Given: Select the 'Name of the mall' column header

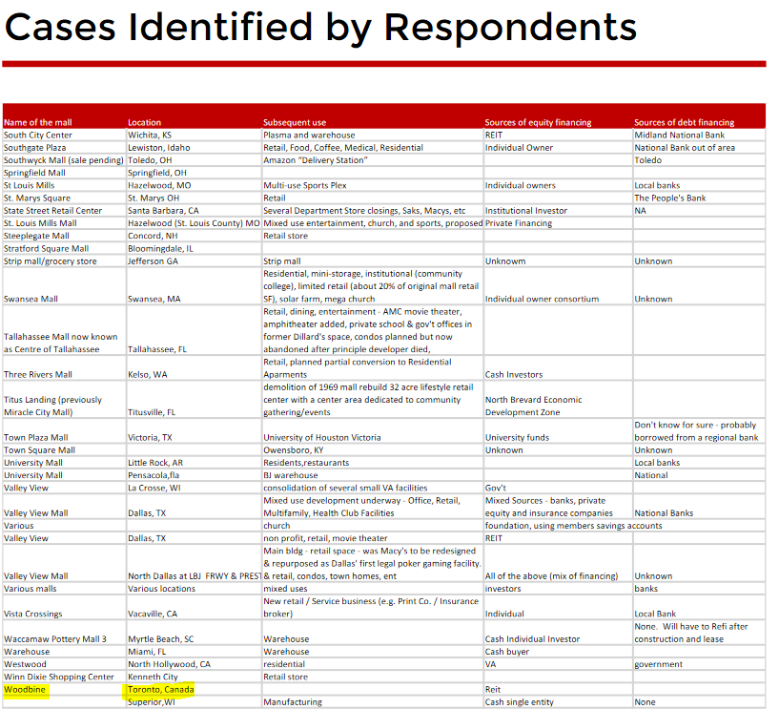Looking at the screenshot, I should click(38, 122).
